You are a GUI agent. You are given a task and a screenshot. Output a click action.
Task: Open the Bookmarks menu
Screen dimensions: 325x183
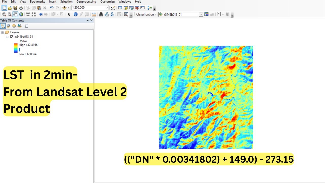[x=37, y=2]
